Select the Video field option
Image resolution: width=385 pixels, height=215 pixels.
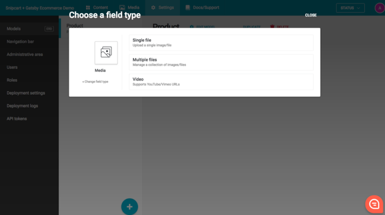(221, 82)
